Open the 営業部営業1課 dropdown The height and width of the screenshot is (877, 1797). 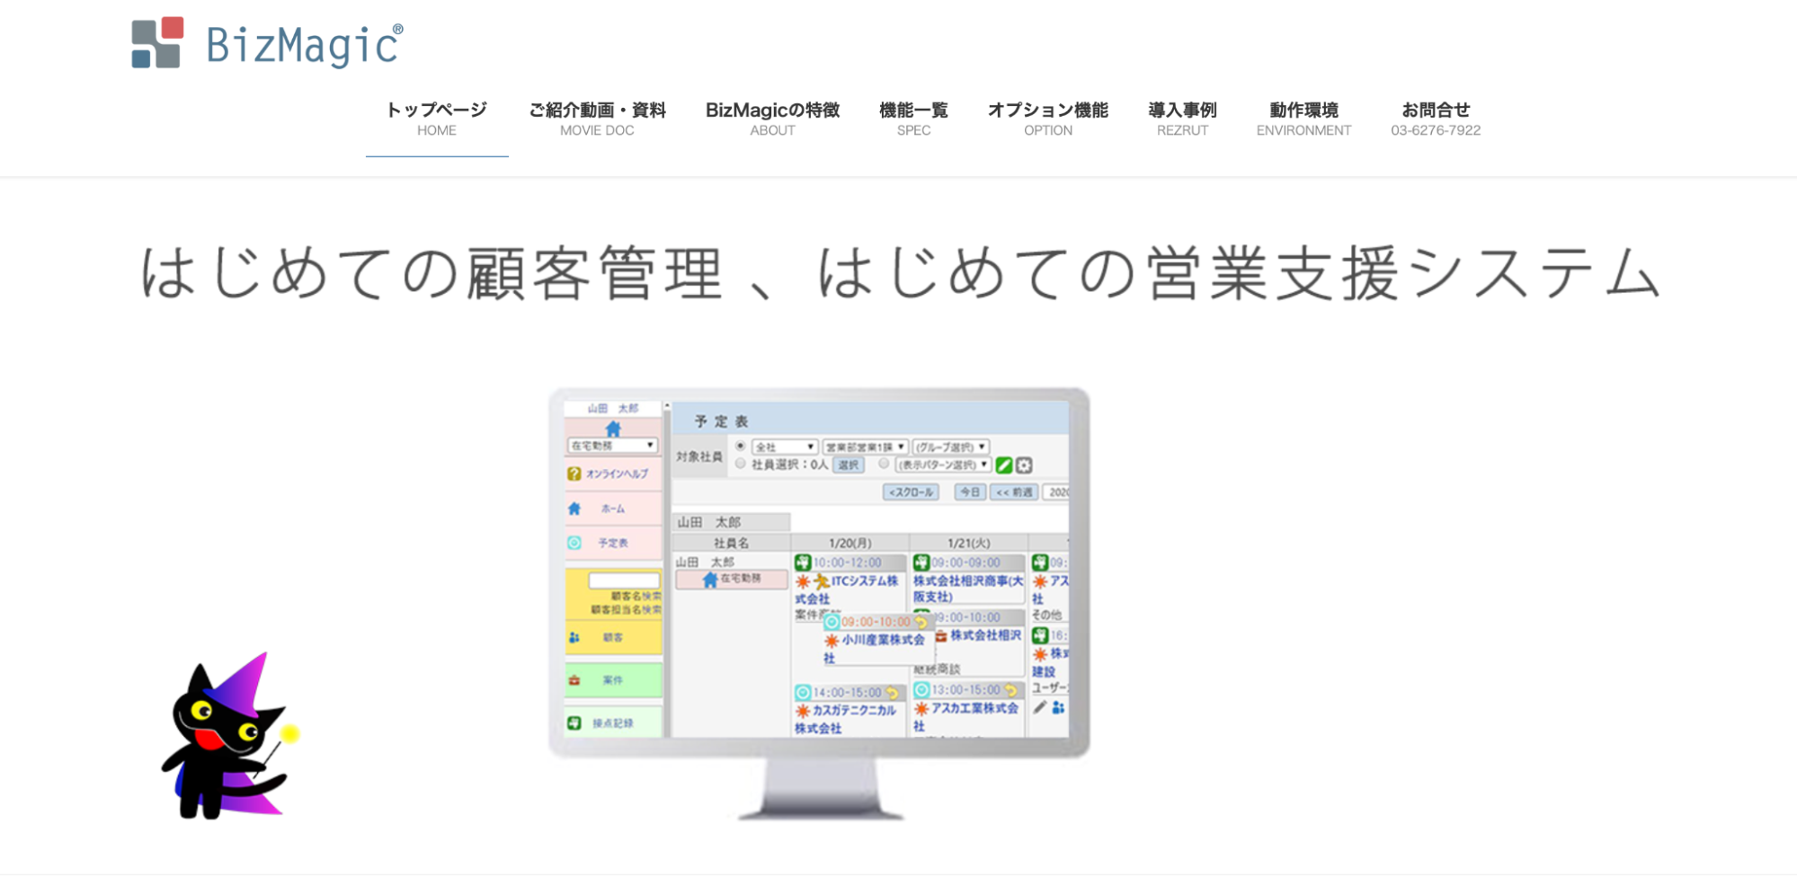point(865,447)
